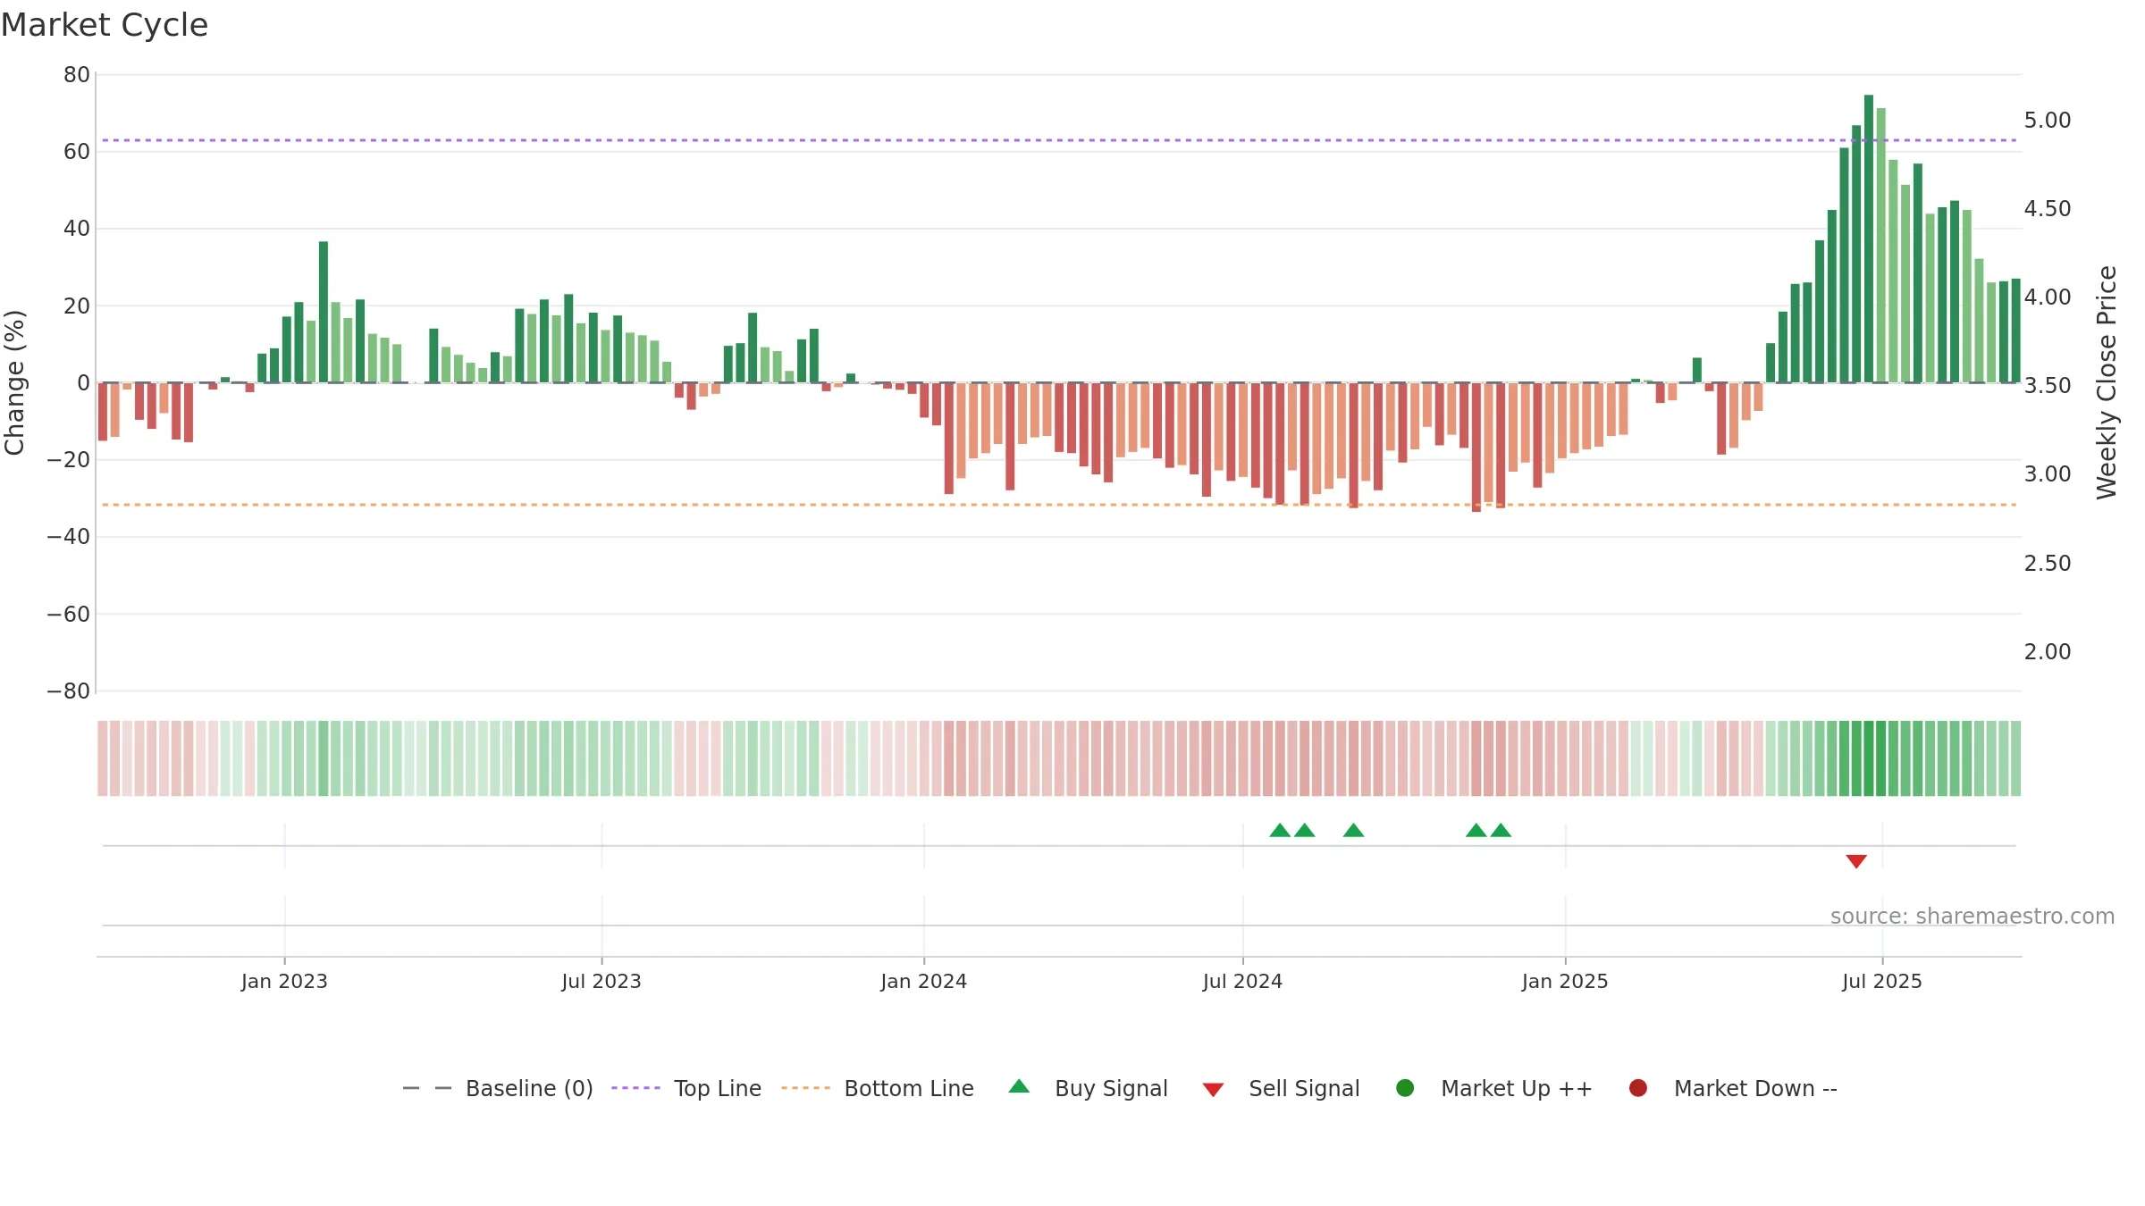Screen dimensions: 2145x1206
Task: Click the 5.00 price axis value
Action: pos(2048,120)
